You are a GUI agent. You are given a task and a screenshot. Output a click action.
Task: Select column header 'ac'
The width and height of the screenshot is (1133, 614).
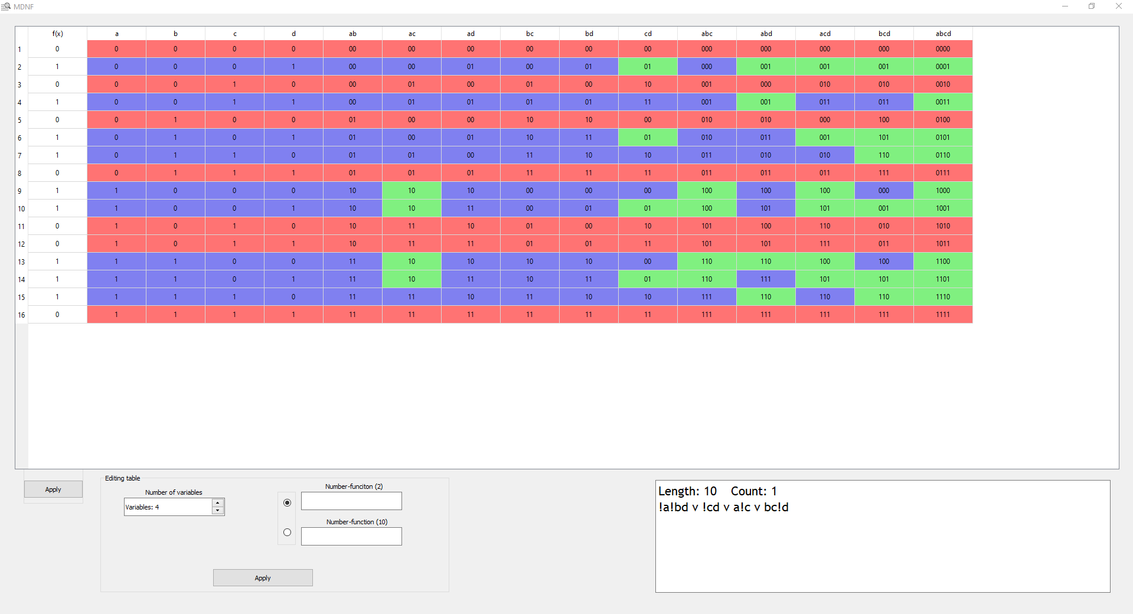point(412,34)
